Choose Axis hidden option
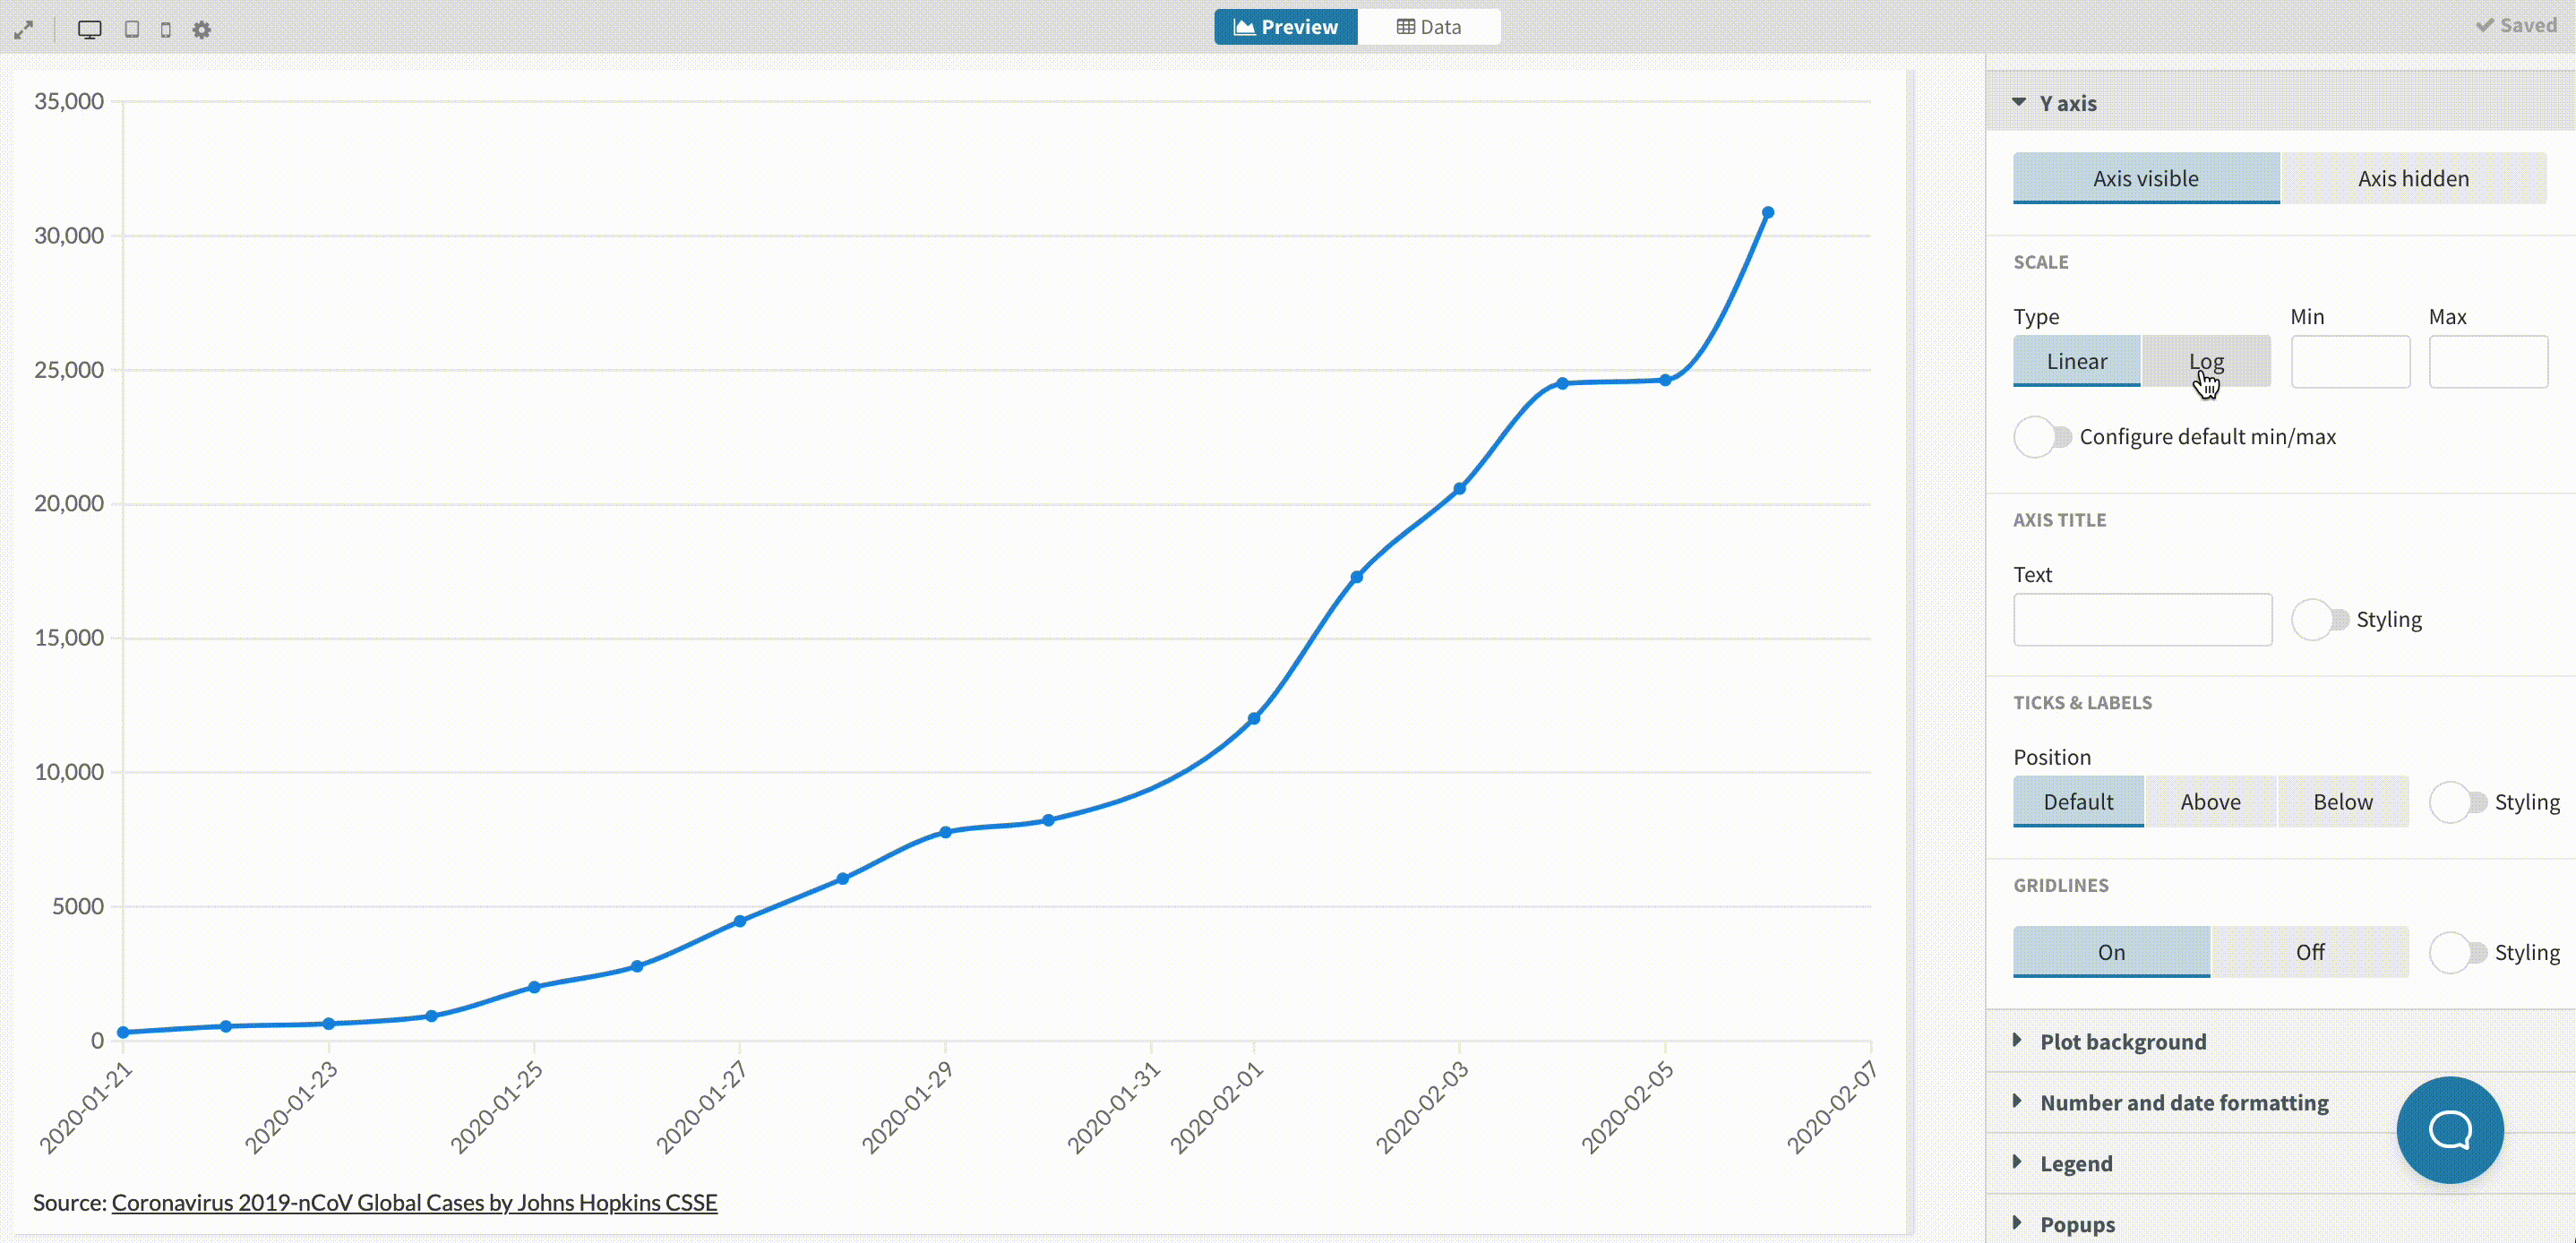 pos(2413,179)
